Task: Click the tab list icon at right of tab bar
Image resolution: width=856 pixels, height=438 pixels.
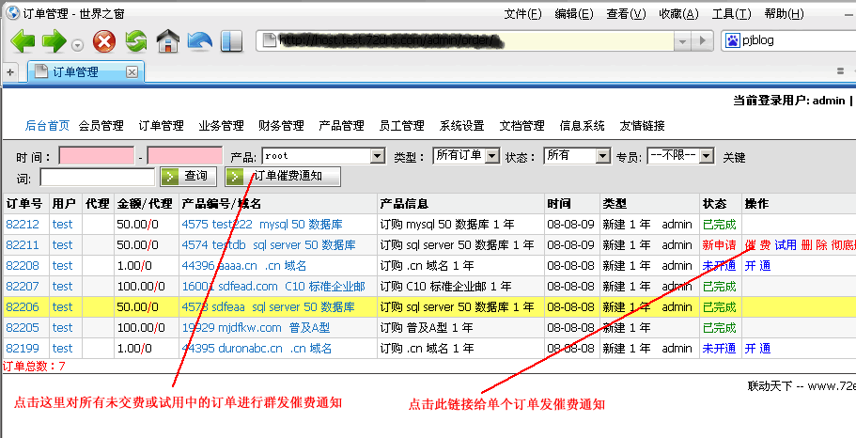Action: click(x=840, y=71)
